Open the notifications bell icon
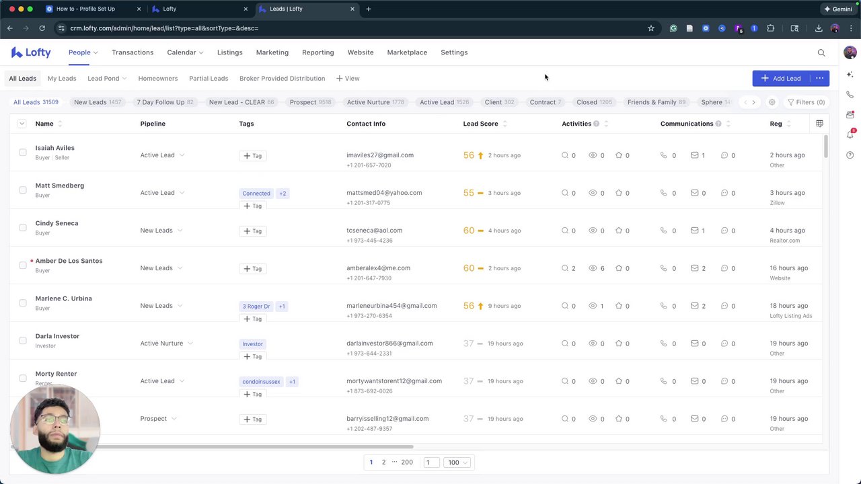Screen dimensions: 861x484 [850, 134]
